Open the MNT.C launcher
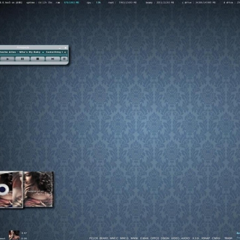The image size is (240, 240). pos(114,238)
